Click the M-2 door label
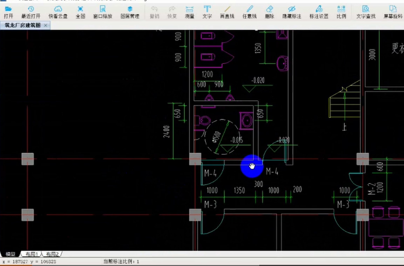 pos(371,189)
